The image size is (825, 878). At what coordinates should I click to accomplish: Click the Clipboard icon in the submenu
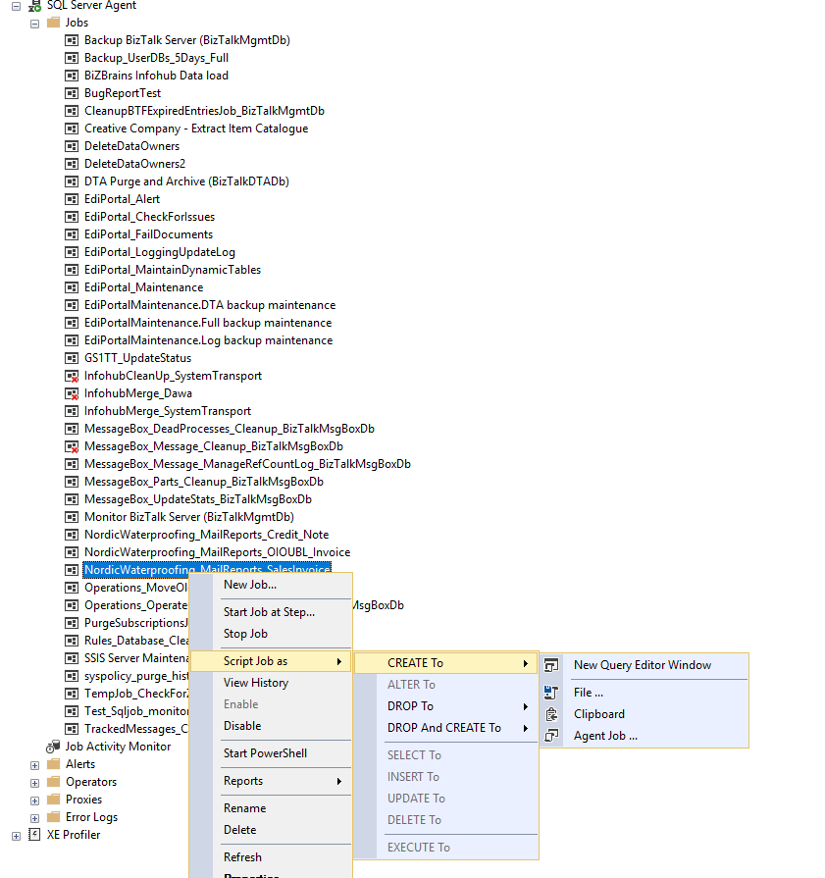pos(551,714)
